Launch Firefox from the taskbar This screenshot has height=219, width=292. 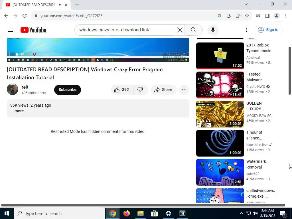pos(126,213)
